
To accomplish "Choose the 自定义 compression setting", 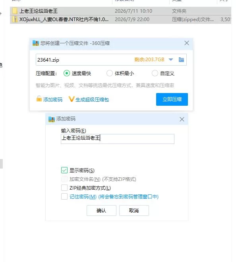I will coord(155,73).
